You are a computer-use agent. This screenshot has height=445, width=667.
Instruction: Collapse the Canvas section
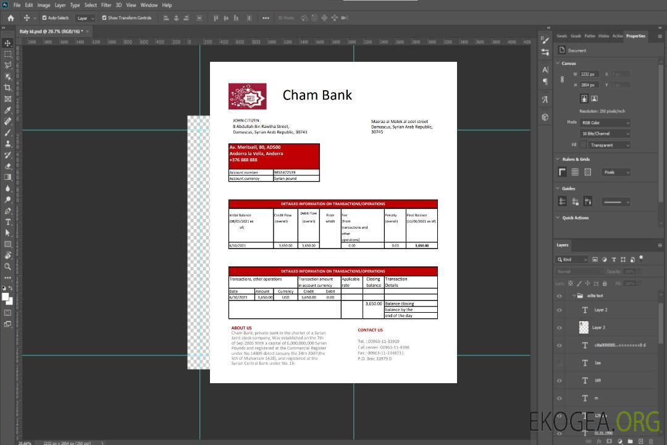point(558,63)
